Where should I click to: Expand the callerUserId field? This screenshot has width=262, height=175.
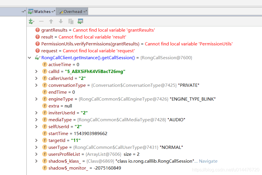[36, 78]
